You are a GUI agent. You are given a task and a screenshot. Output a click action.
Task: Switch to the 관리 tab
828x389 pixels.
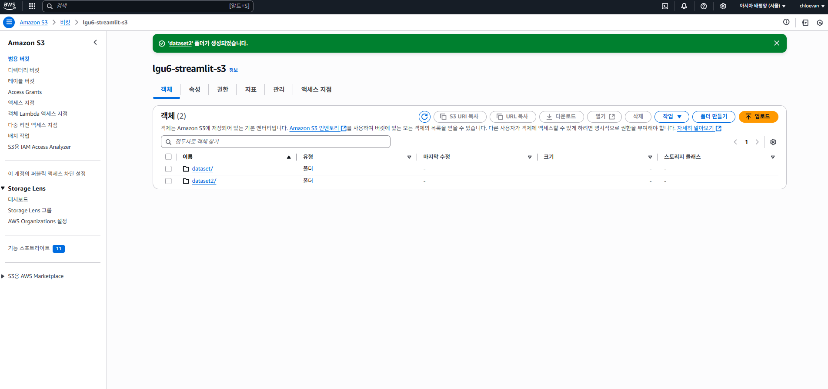[279, 90]
